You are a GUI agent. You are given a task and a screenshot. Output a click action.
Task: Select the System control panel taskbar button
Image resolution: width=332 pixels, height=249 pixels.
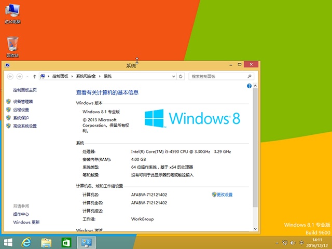pos(87,243)
